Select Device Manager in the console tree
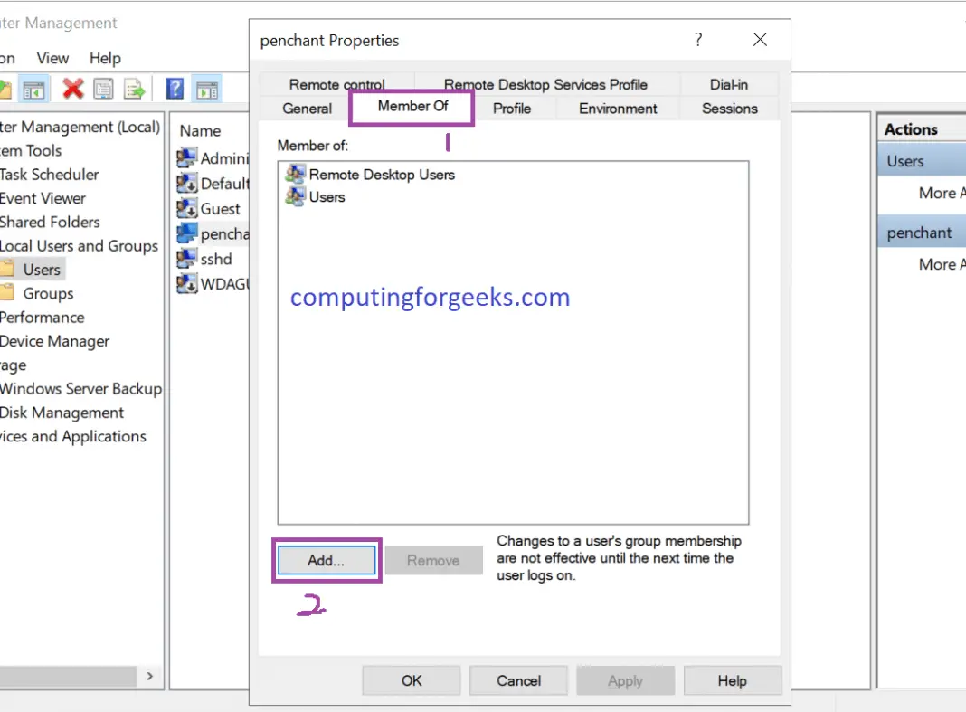Screen dimensions: 966x712 (55, 341)
